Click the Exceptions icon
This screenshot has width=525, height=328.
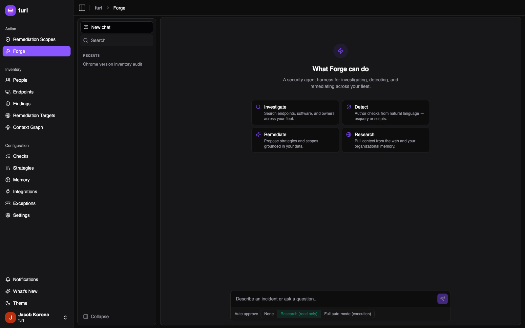[x=8, y=203]
